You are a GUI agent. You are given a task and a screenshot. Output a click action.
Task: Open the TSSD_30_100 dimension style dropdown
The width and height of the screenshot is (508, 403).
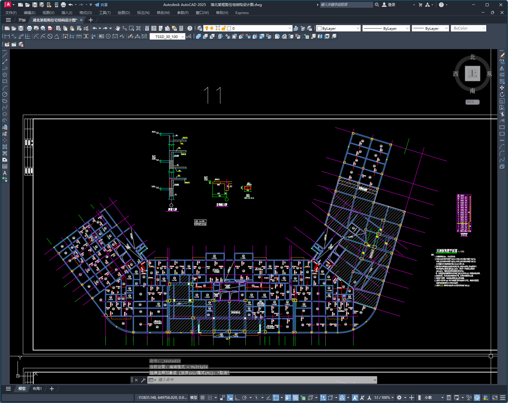click(182, 37)
